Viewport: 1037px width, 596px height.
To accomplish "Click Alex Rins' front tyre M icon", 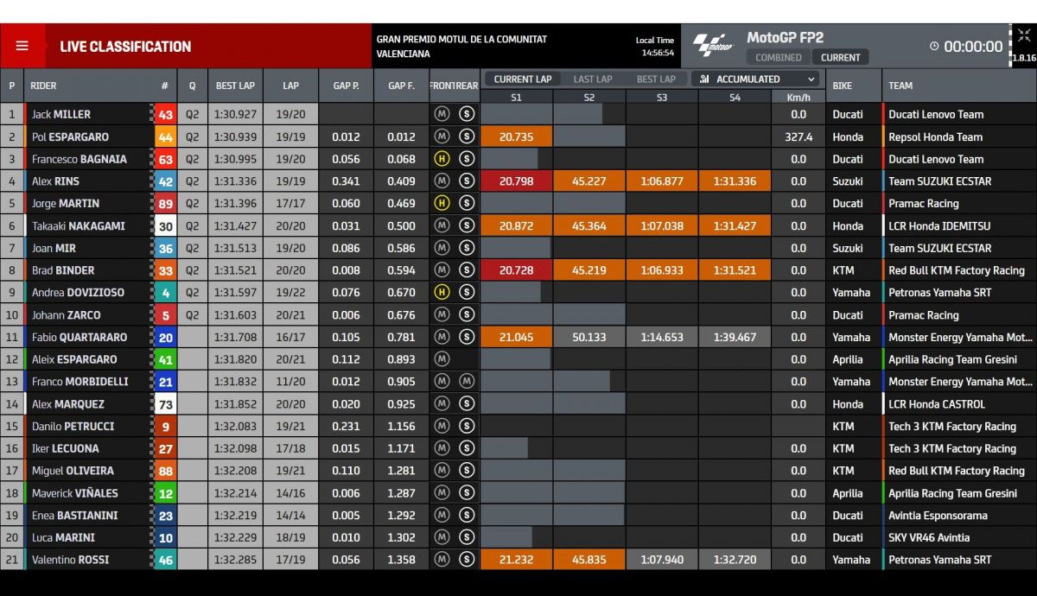I will click(442, 181).
